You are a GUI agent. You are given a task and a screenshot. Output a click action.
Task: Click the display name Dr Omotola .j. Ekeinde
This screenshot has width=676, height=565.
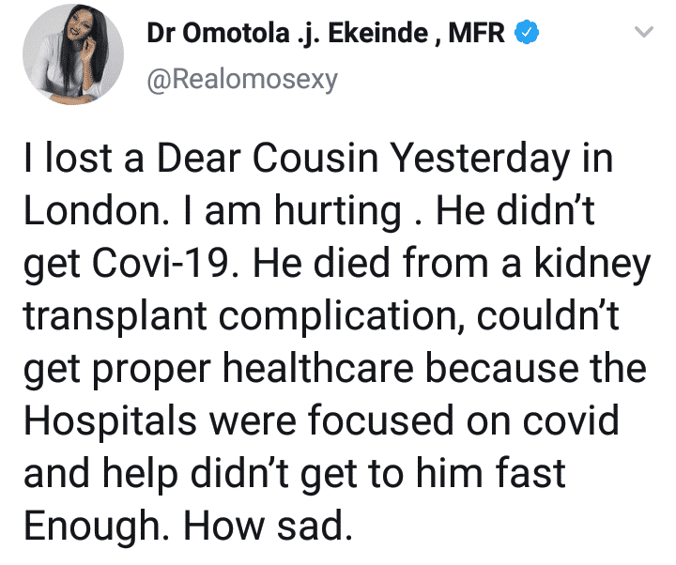(x=287, y=33)
